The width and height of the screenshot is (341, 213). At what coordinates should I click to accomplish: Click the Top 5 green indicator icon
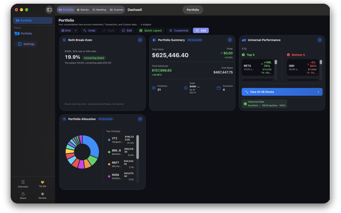(x=243, y=55)
